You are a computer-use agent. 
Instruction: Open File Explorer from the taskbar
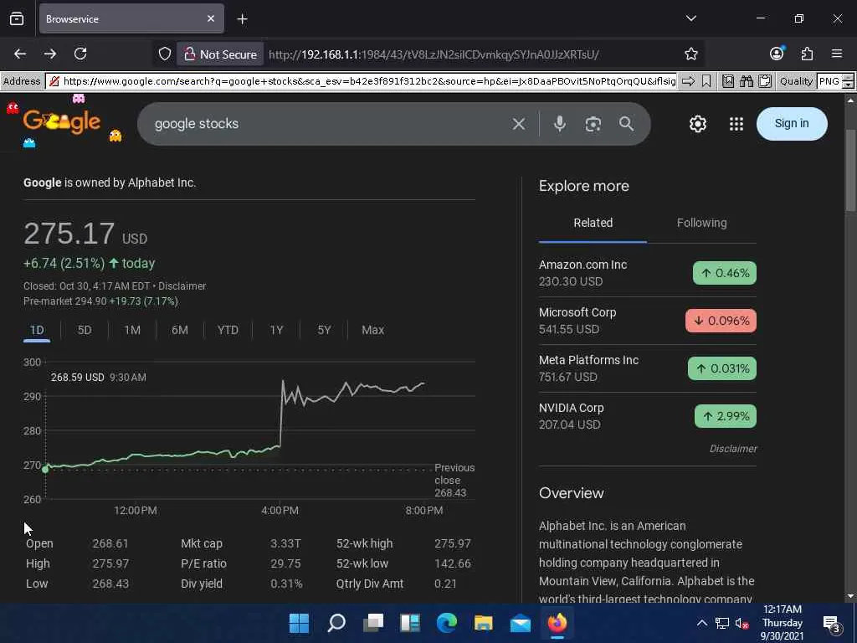(483, 623)
